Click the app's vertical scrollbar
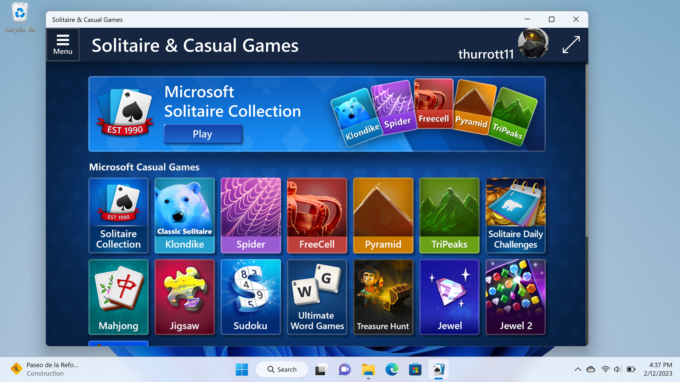Screen dimensions: 680x382 click(587, 203)
